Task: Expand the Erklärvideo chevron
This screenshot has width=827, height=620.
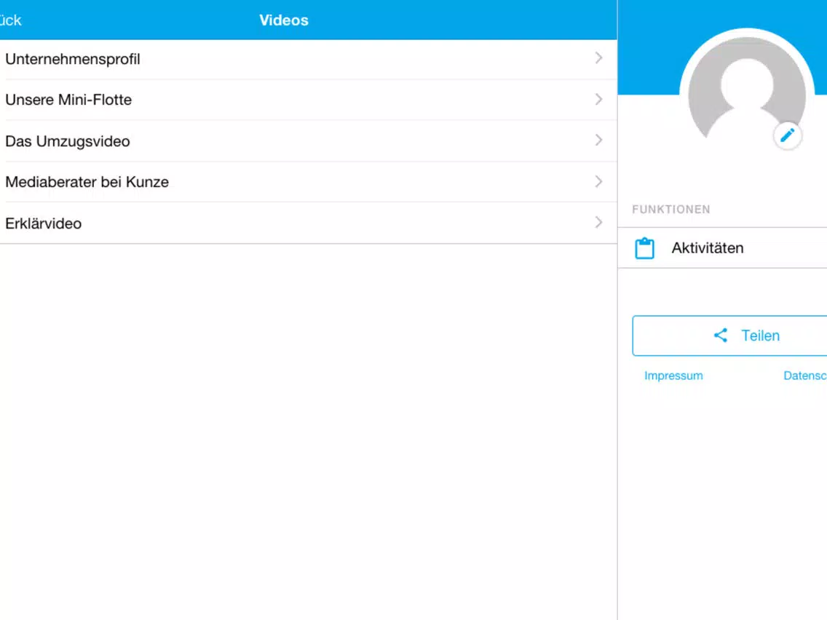Action: (598, 223)
